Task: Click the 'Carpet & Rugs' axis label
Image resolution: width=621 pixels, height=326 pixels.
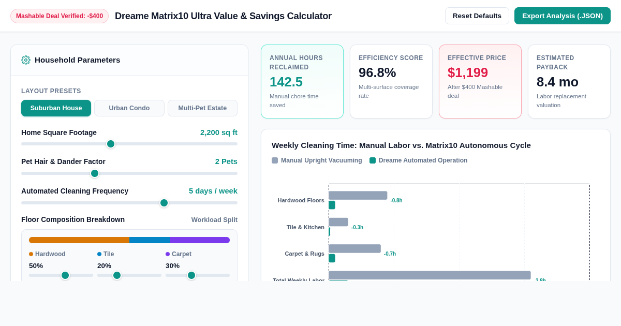Action: coord(304,254)
